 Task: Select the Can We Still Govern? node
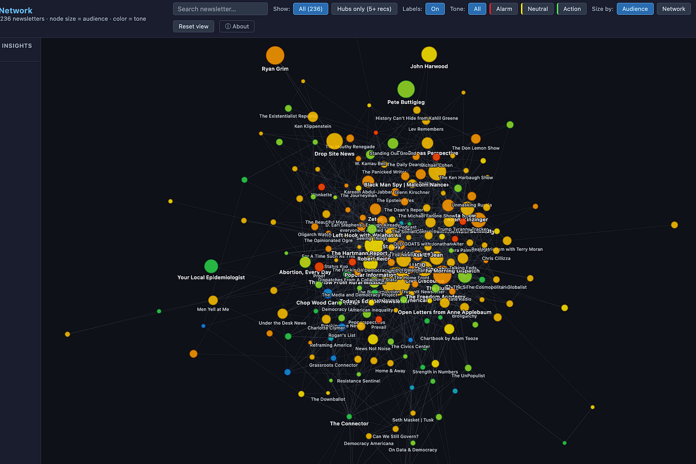tap(395, 429)
